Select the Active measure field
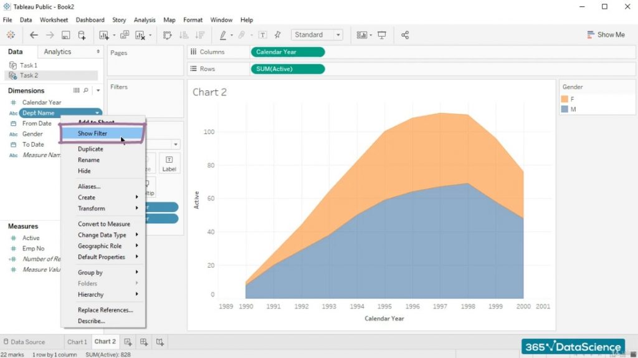Image resolution: width=638 pixels, height=358 pixels. (x=31, y=238)
